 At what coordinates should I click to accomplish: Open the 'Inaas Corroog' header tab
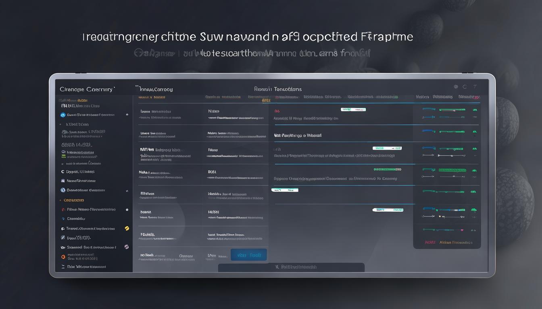[x=154, y=89]
